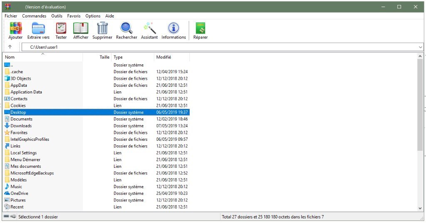This screenshot has height=223, width=426.
Task: Select the Downloads folder row
Action: [21, 126]
